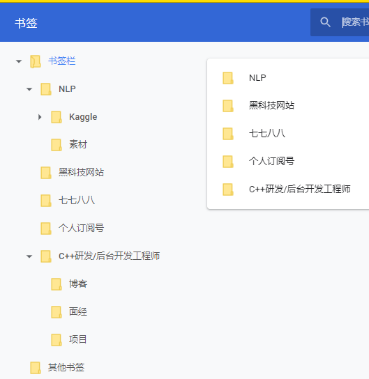This screenshot has height=379, width=369.
Task: Select 书签栏 label in the sidebar
Action: click(x=61, y=61)
